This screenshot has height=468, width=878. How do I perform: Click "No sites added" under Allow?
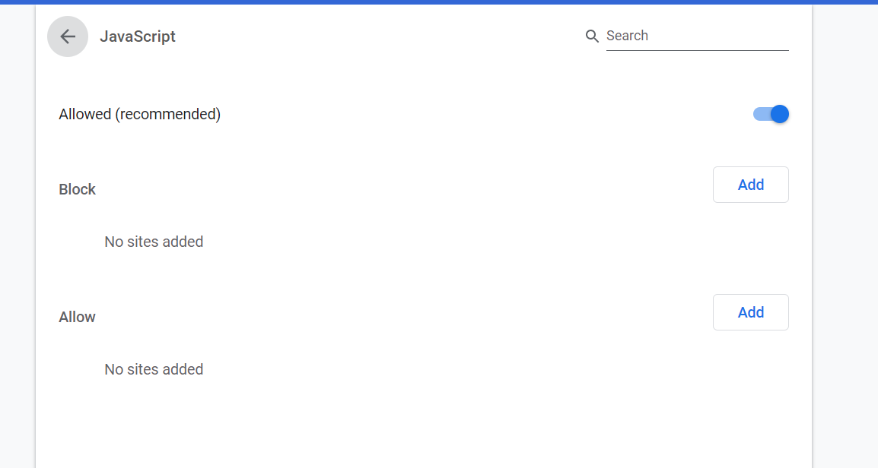[154, 369]
